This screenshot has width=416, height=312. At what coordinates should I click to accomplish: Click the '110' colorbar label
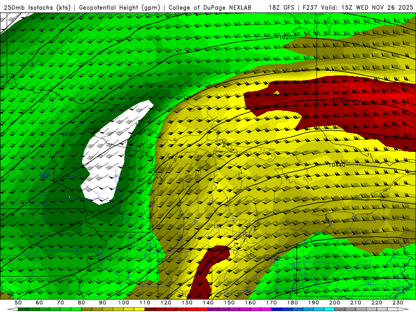145,303
